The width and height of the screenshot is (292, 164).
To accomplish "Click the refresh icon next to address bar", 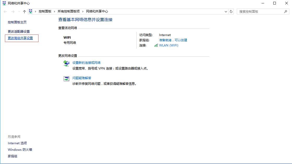I will (231, 11).
